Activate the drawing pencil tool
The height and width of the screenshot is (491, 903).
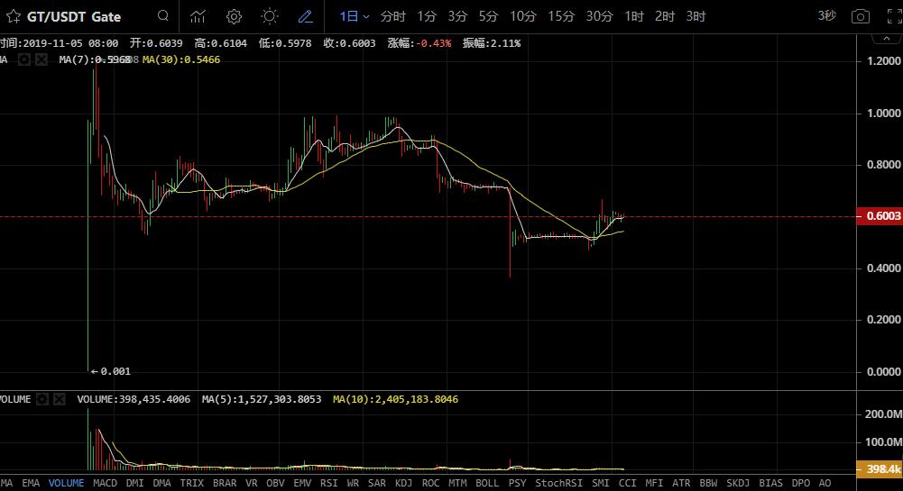305,16
